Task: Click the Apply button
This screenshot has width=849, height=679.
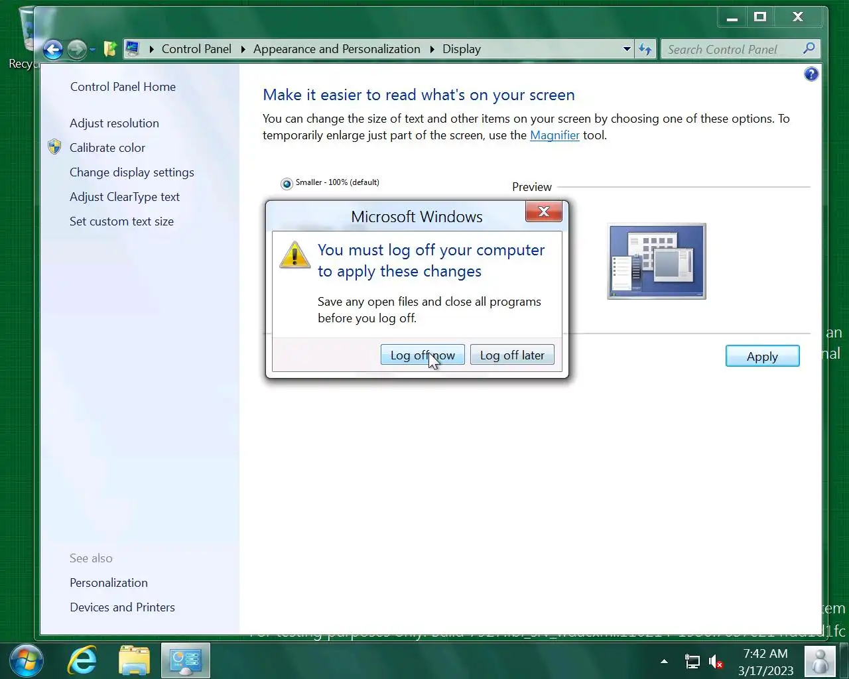Action: coord(762,356)
